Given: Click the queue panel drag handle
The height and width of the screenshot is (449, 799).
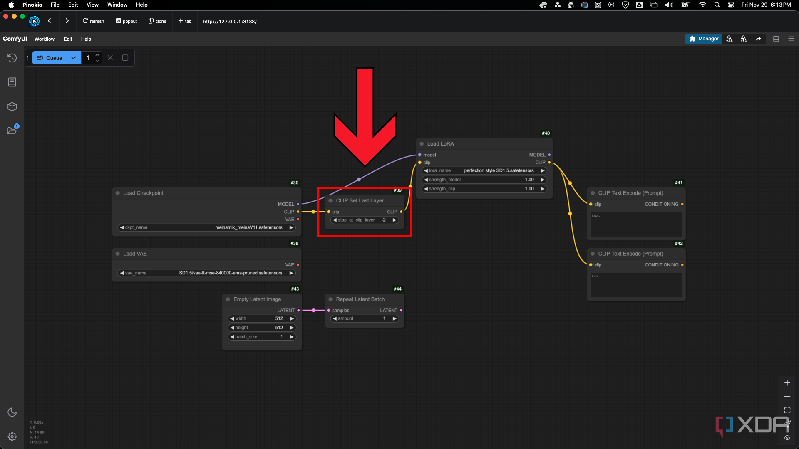Looking at the screenshot, I should click(x=28, y=58).
